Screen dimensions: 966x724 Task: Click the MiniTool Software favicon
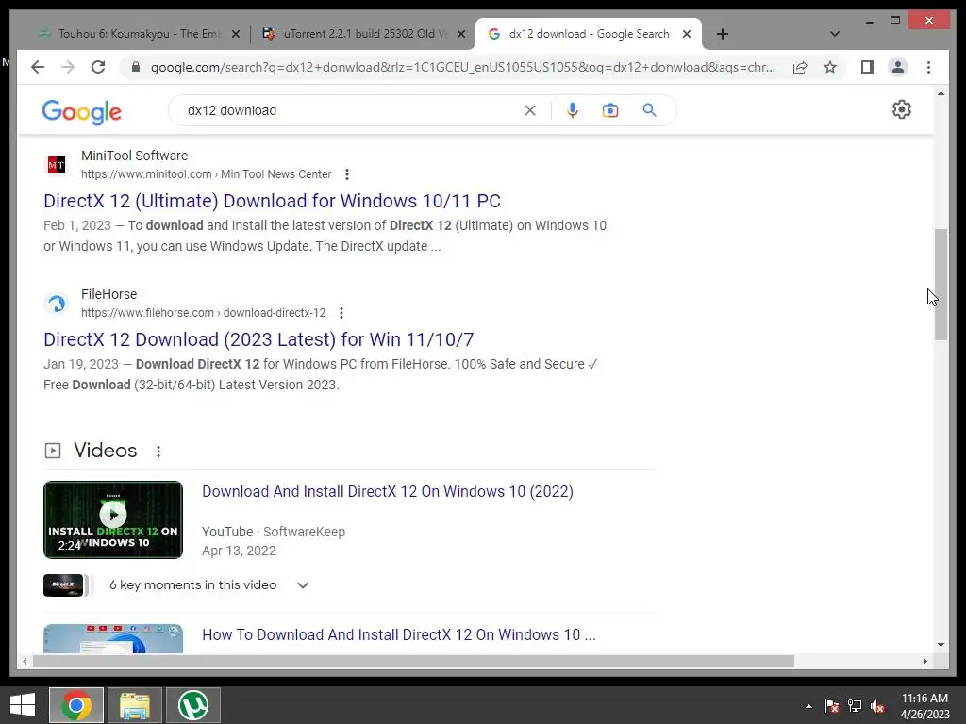coord(57,165)
